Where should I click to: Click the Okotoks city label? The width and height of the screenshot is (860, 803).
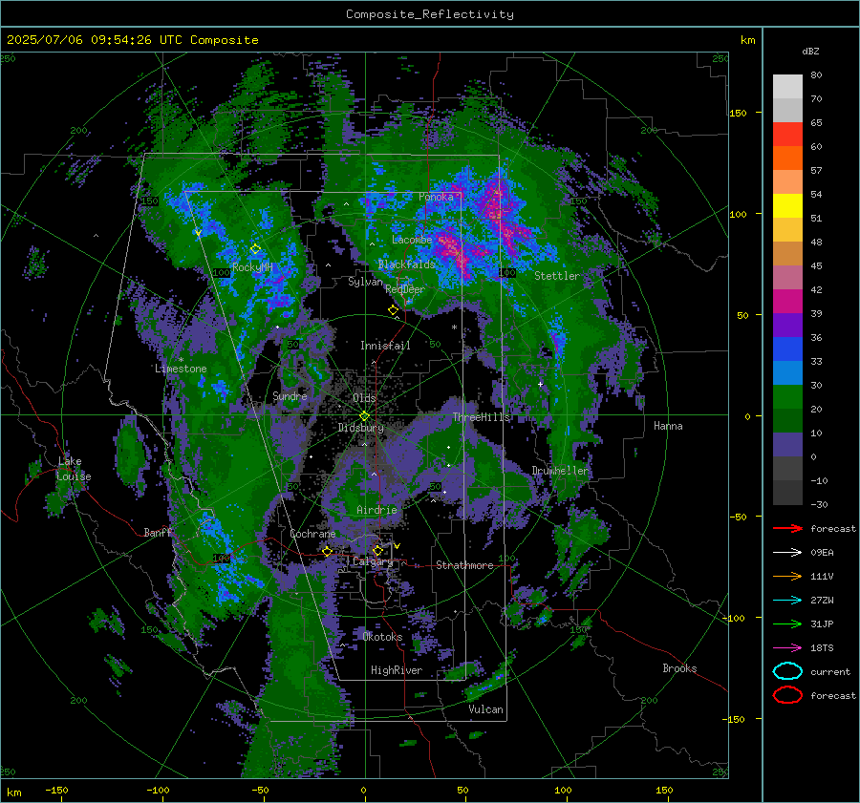[382, 637]
